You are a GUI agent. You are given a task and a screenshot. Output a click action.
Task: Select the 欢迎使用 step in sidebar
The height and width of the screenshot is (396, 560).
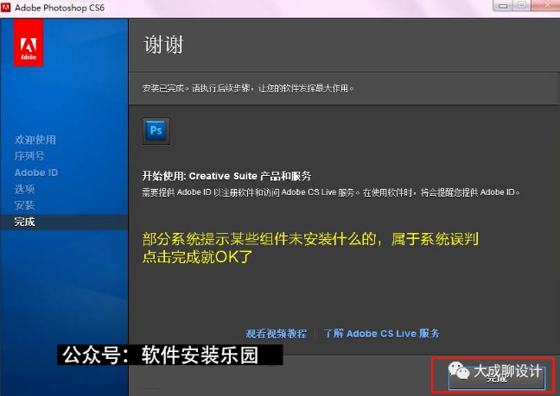tap(35, 140)
